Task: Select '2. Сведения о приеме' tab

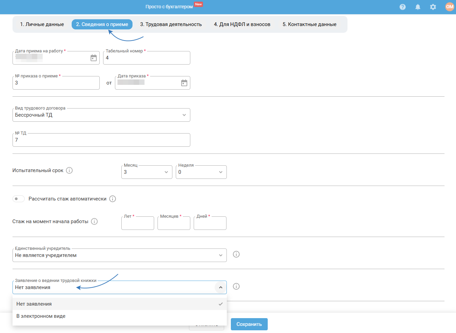Action: coord(102,24)
